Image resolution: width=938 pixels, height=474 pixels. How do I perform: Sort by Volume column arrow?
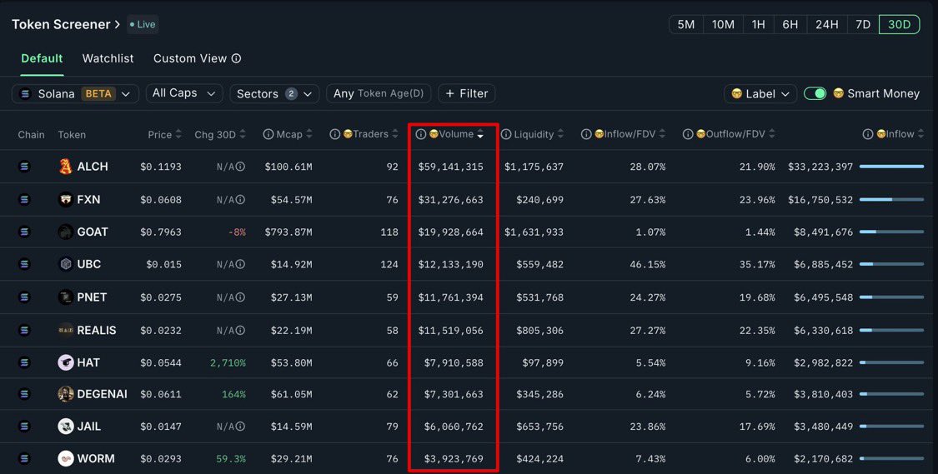coord(479,134)
